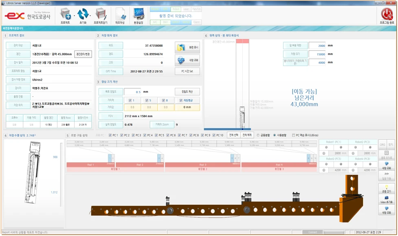
Task: Click the 일괄 이동 fast-forward icon button
Action: (386, 176)
